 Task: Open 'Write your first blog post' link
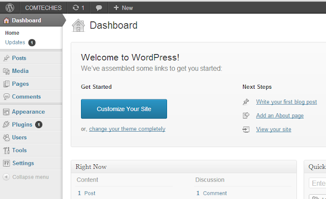286,102
